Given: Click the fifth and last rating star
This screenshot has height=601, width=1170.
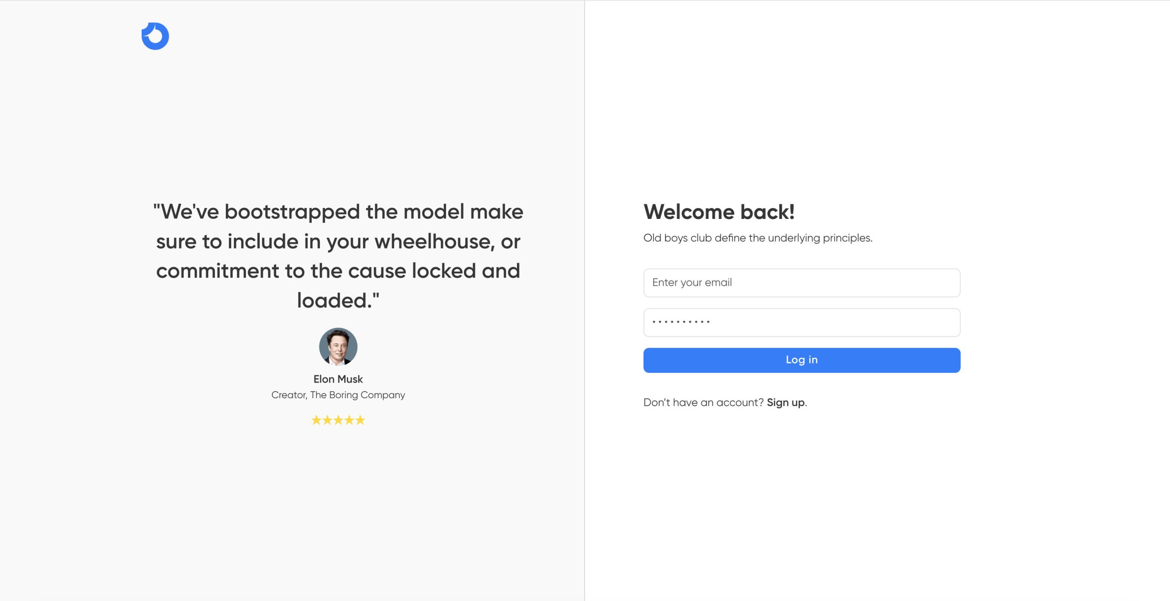Looking at the screenshot, I should coord(360,420).
